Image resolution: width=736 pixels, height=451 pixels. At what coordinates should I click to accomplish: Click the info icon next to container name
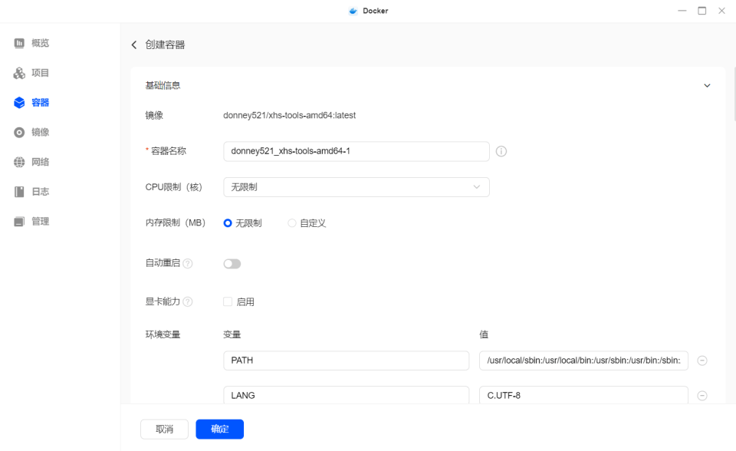(501, 151)
